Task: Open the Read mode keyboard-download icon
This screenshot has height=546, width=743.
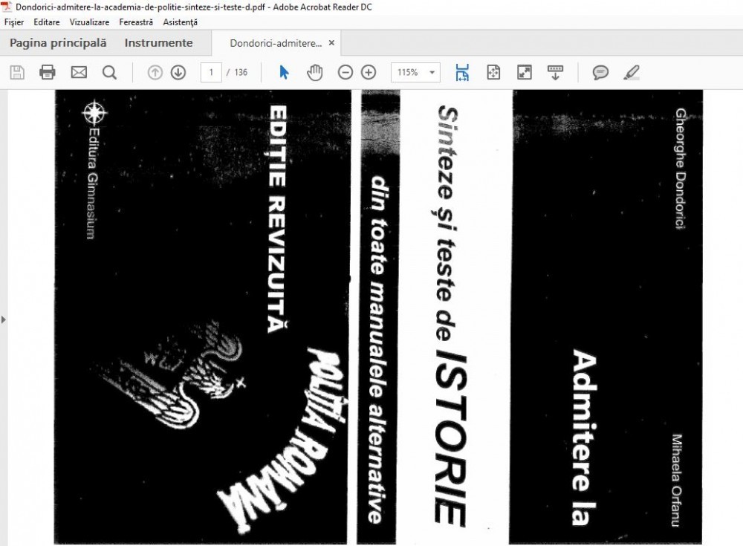Action: pyautogui.click(x=555, y=73)
